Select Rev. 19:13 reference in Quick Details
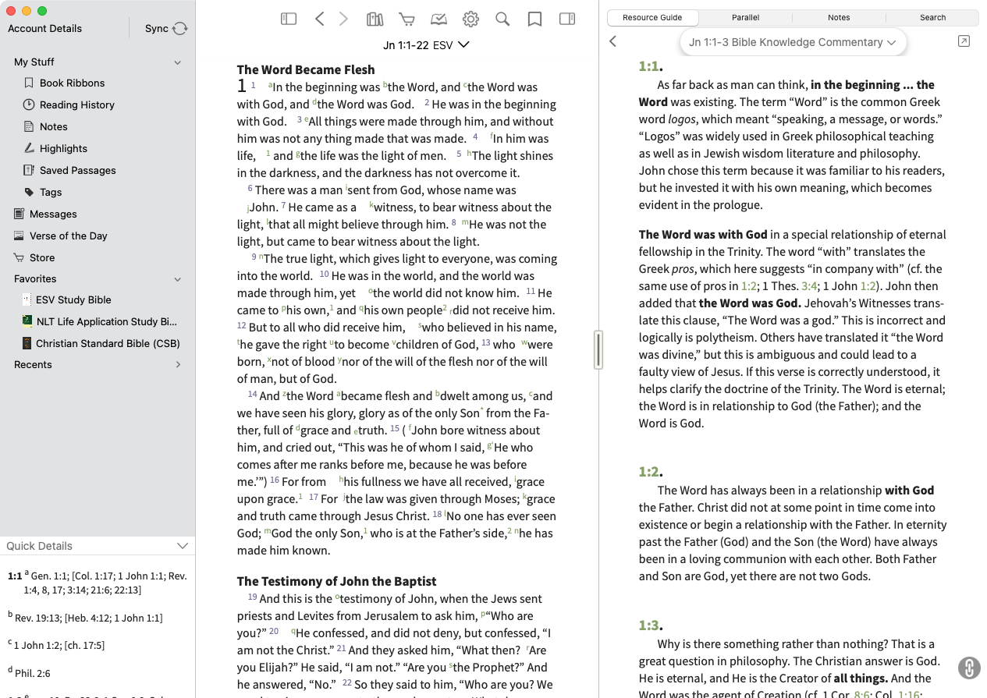Image resolution: width=987 pixels, height=698 pixels. (x=37, y=618)
